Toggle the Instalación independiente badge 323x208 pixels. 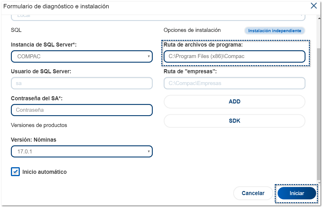[x=274, y=31]
